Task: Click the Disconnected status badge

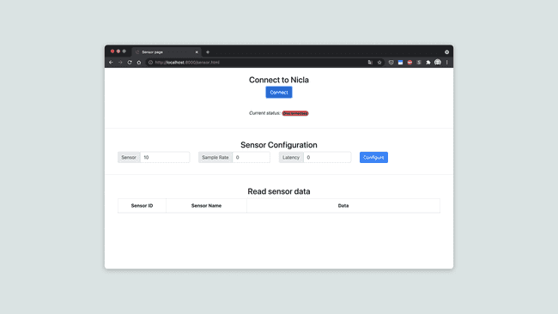Action: point(295,113)
